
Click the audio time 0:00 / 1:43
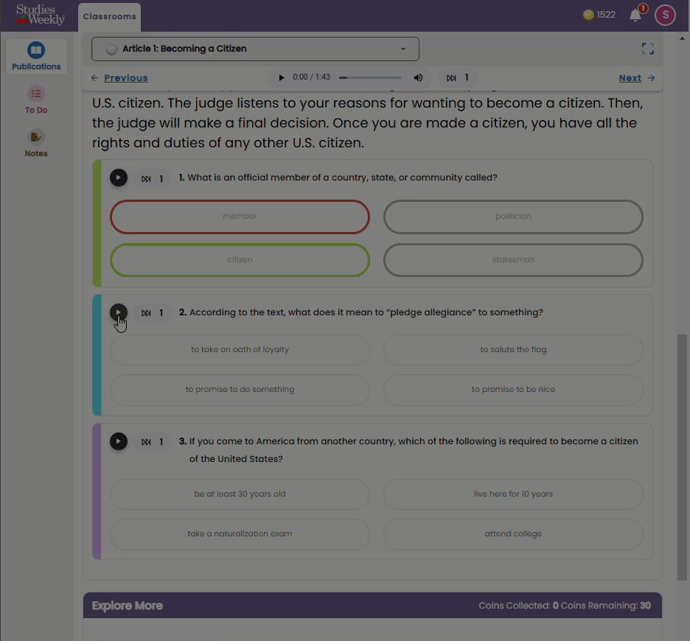[312, 77]
